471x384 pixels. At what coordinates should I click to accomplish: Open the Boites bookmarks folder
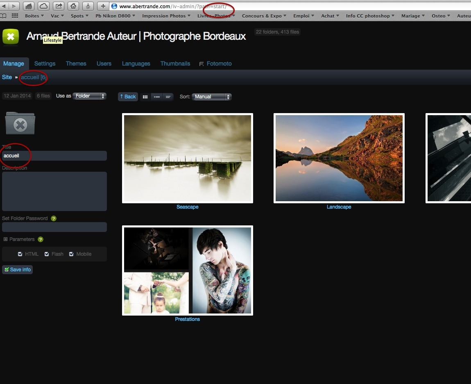(34, 16)
